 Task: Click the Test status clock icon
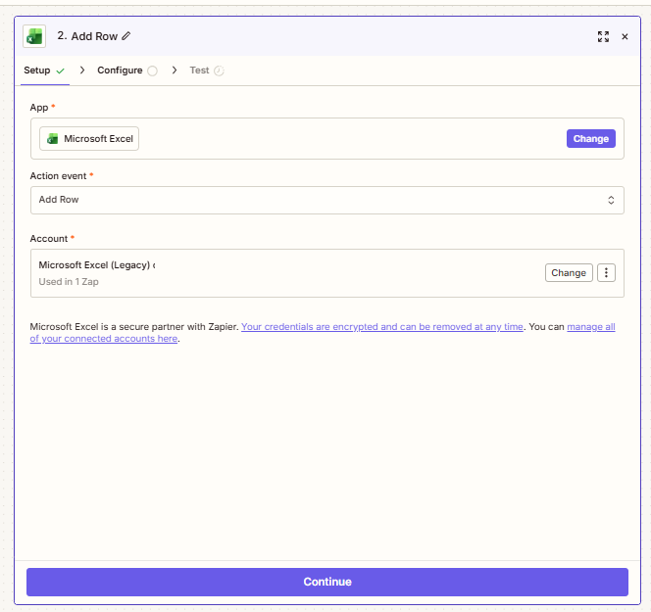[x=220, y=71]
